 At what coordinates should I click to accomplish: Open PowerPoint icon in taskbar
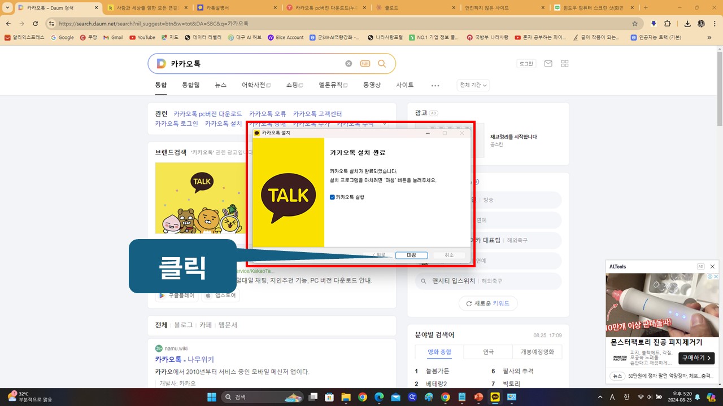point(478,397)
